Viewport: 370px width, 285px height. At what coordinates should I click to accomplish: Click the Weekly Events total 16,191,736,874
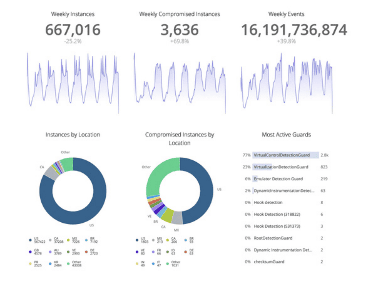point(294,30)
